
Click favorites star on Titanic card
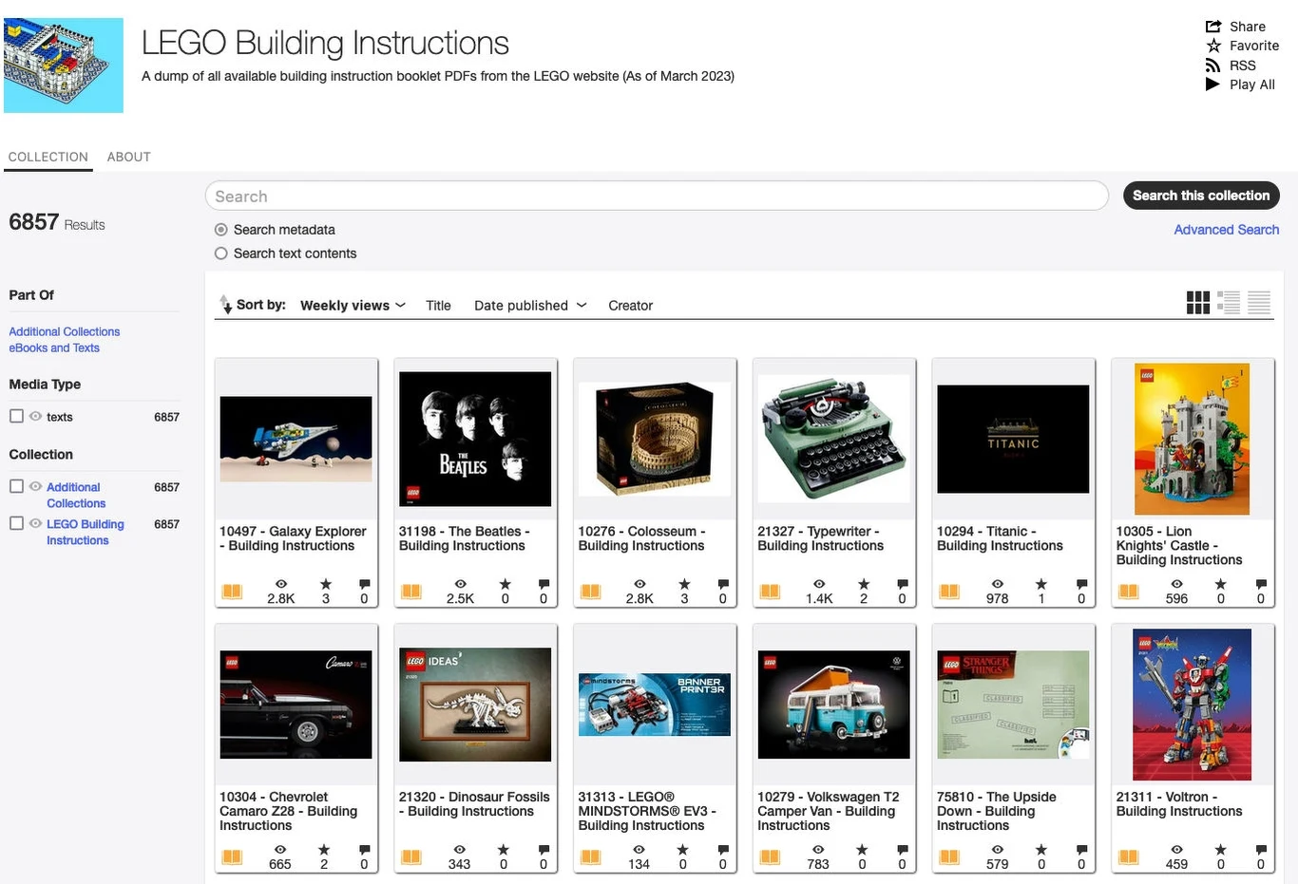point(1041,584)
